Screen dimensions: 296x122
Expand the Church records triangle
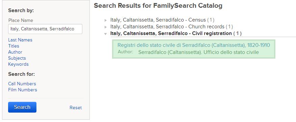(x=106, y=27)
